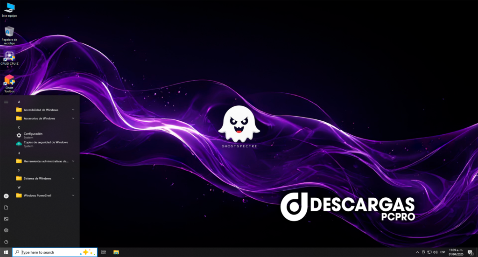Image resolution: width=478 pixels, height=257 pixels.
Task: Open the CPUID CPU-Z desktop shortcut
Action: [9, 56]
